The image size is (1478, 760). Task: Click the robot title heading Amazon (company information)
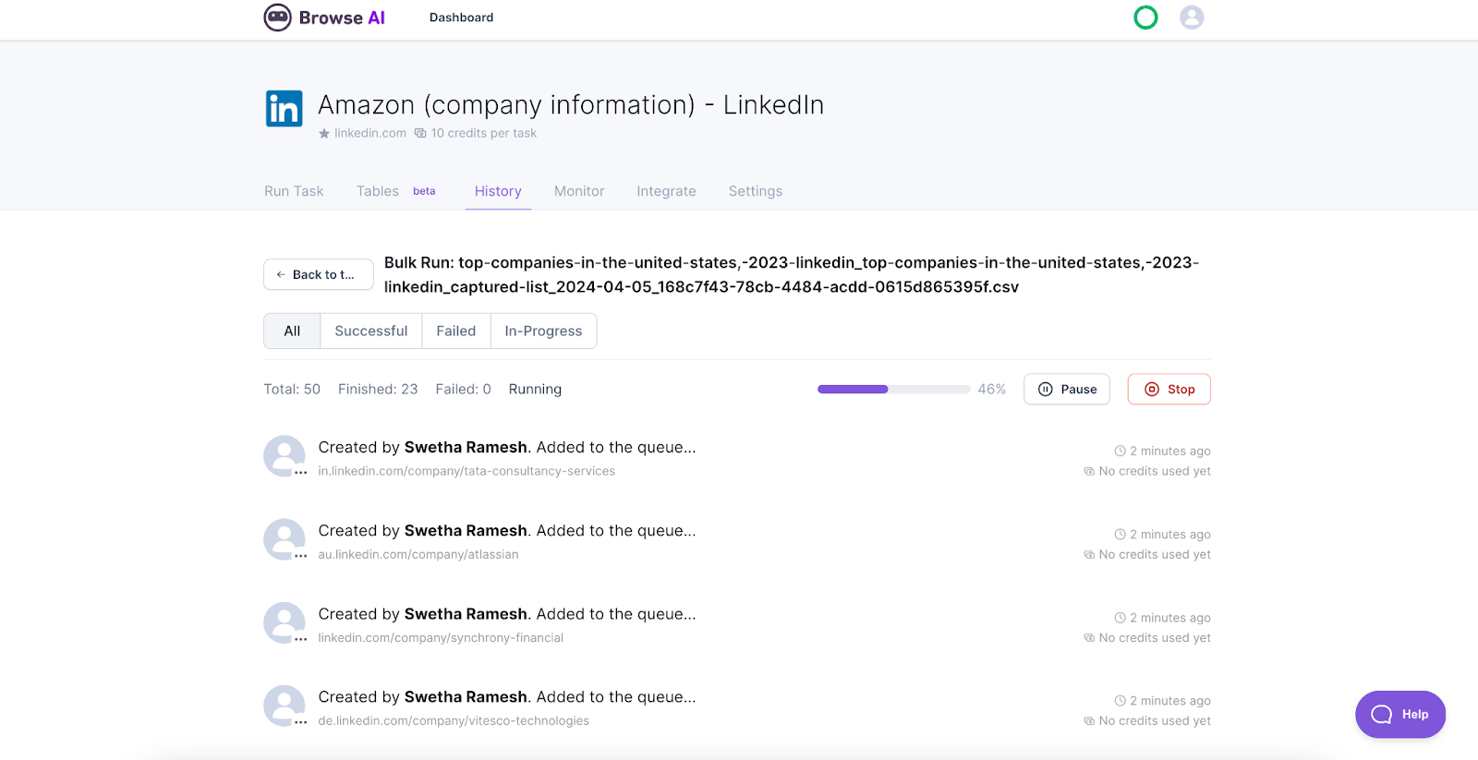click(x=571, y=104)
